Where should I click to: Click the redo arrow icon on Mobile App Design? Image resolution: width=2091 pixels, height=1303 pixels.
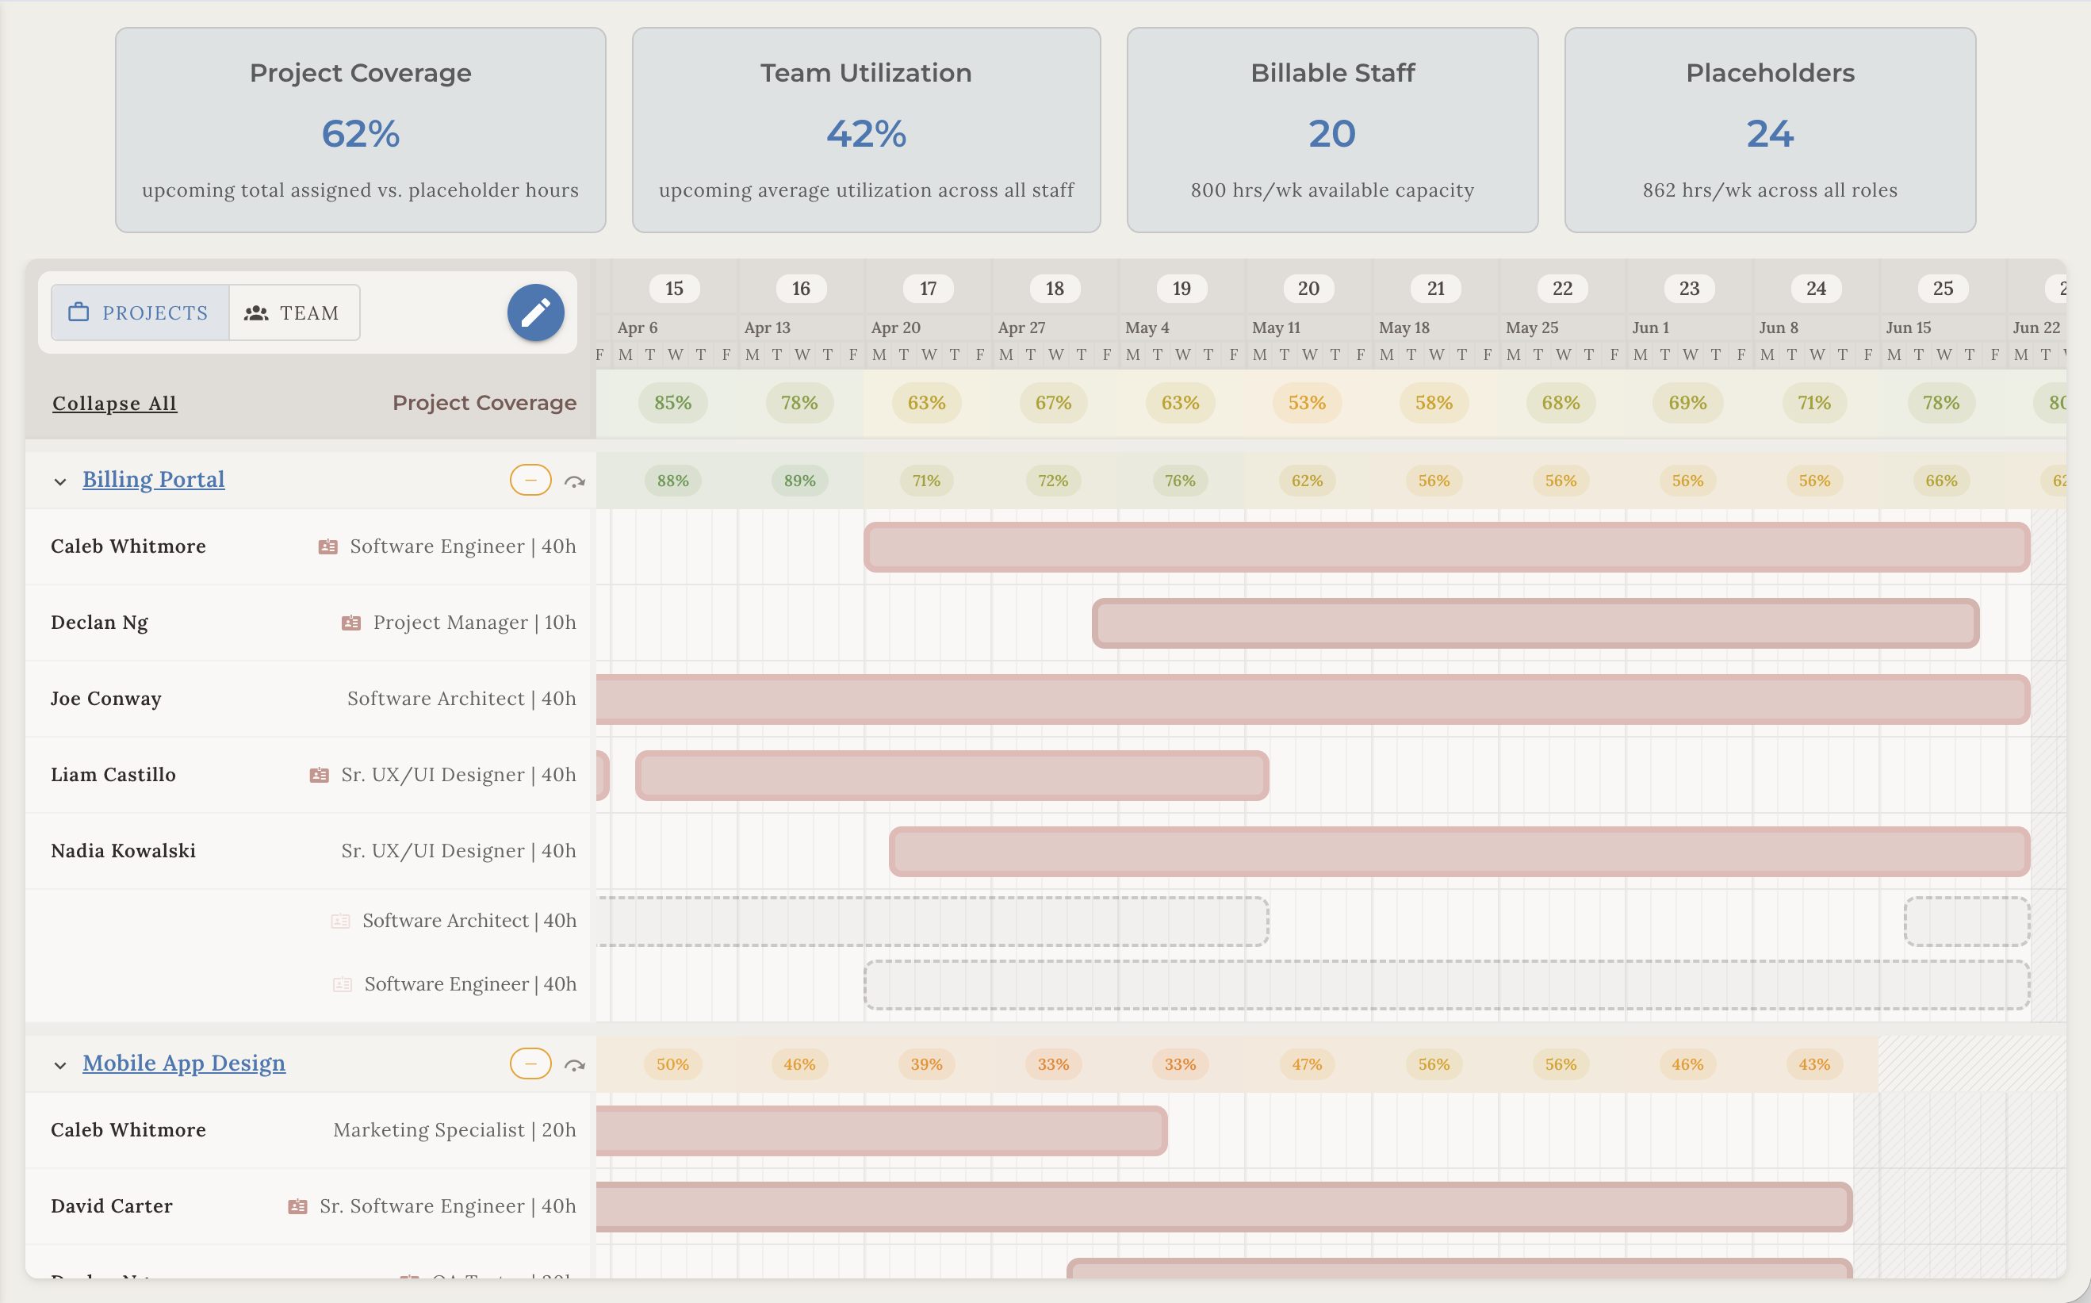(575, 1065)
